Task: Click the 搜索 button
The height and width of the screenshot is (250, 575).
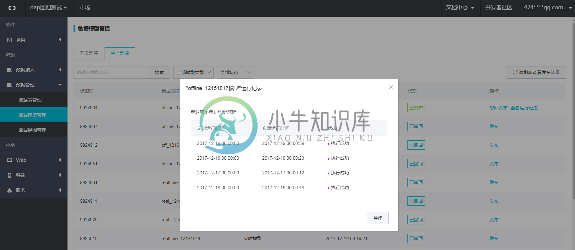Action: coord(159,73)
